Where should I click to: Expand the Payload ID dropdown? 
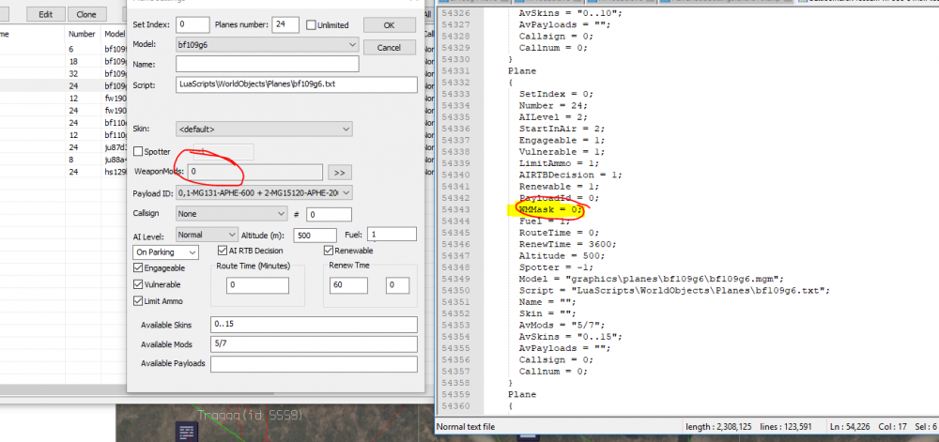point(264,192)
